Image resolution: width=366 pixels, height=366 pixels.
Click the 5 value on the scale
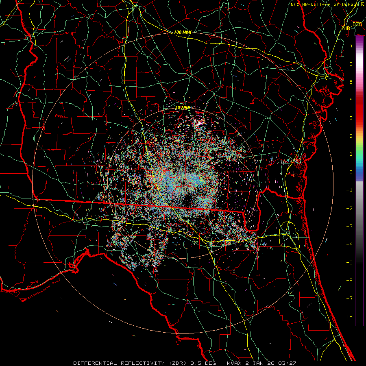click(351, 82)
